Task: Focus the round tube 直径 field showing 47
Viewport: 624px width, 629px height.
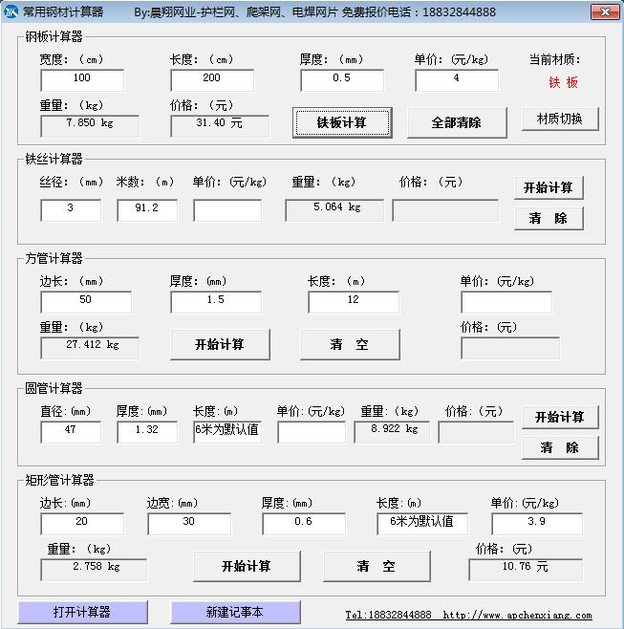Action: point(71,432)
